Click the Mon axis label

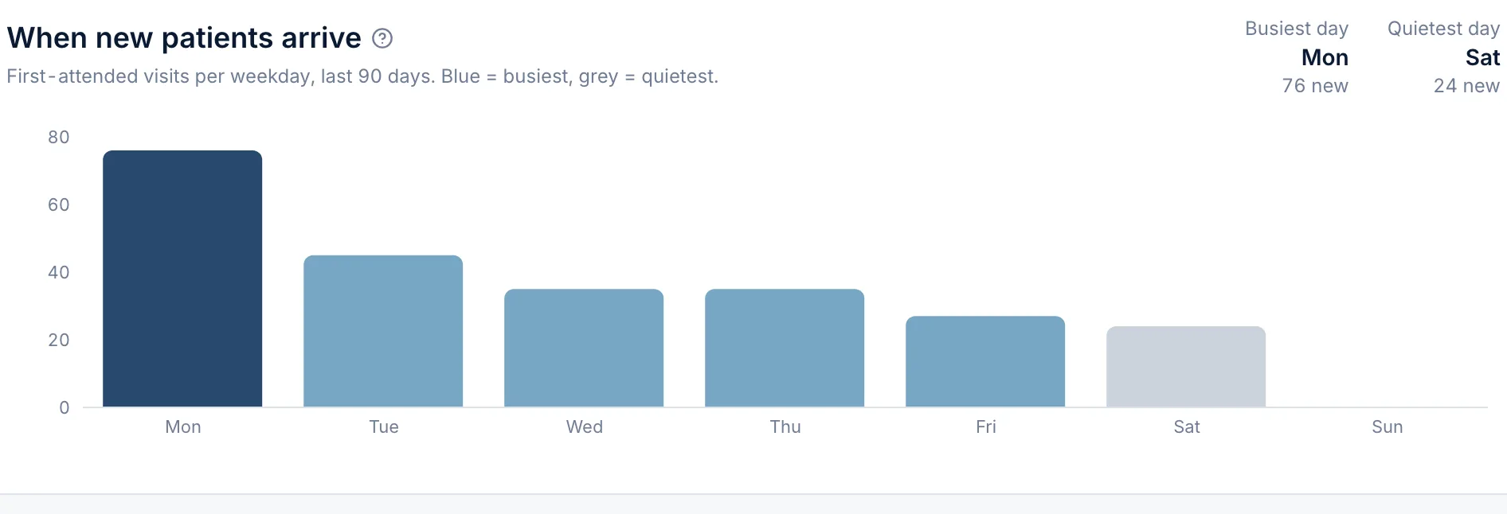click(x=183, y=427)
